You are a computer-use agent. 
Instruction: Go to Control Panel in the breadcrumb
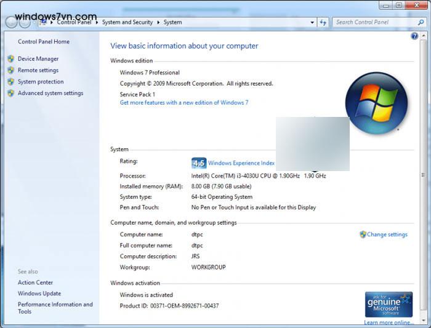point(75,22)
